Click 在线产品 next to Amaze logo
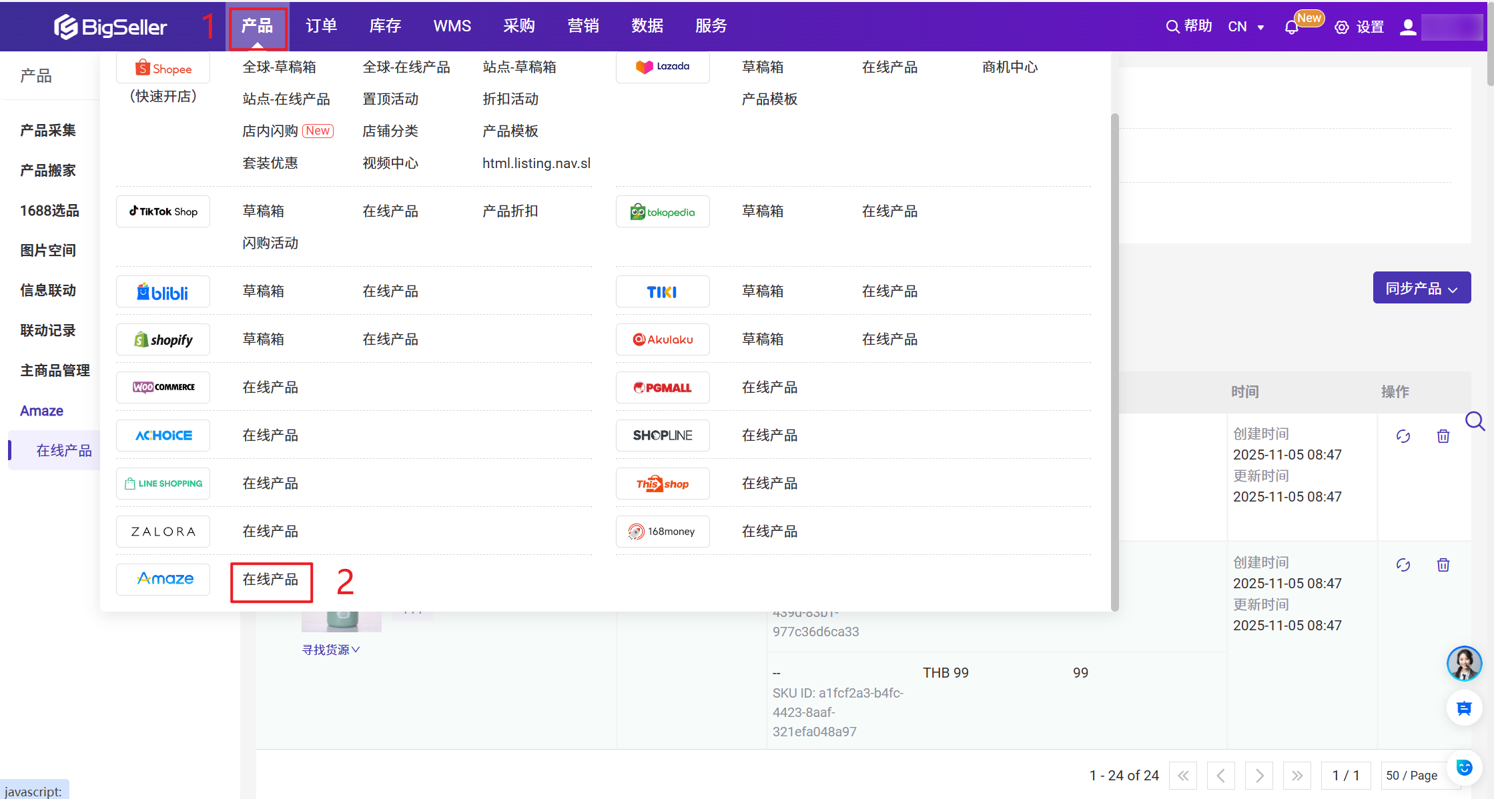Viewport: 1494px width, 799px height. coord(270,580)
